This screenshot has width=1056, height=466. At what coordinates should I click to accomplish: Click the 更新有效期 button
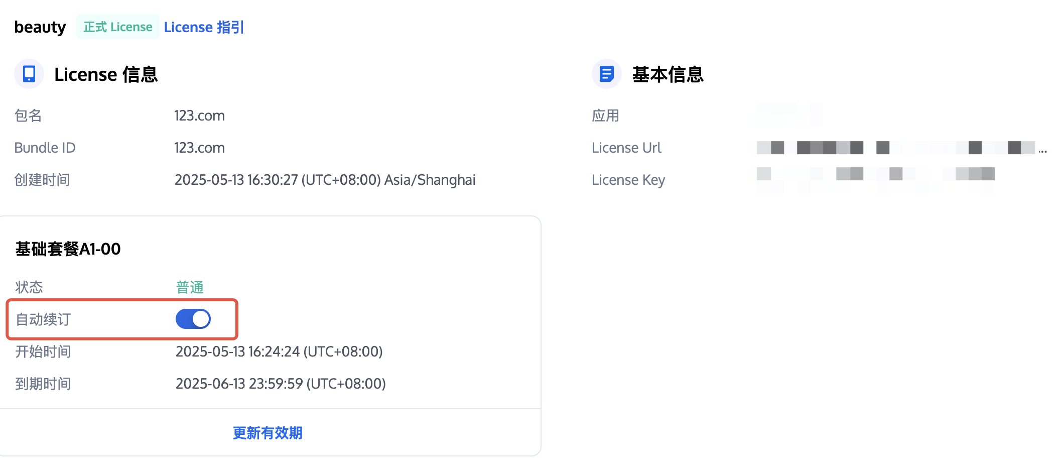268,433
